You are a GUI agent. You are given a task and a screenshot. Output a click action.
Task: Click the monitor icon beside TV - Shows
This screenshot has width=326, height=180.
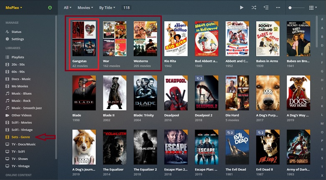pos(7,159)
